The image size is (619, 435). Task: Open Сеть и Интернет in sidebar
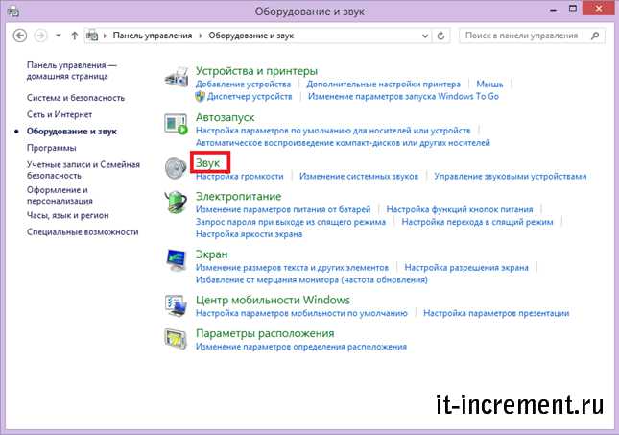coord(60,114)
